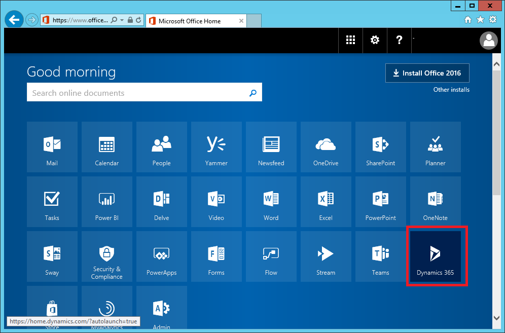Viewport: 505px width, 333px height.
Task: Go back with browser back arrow
Action: pyautogui.click(x=14, y=20)
